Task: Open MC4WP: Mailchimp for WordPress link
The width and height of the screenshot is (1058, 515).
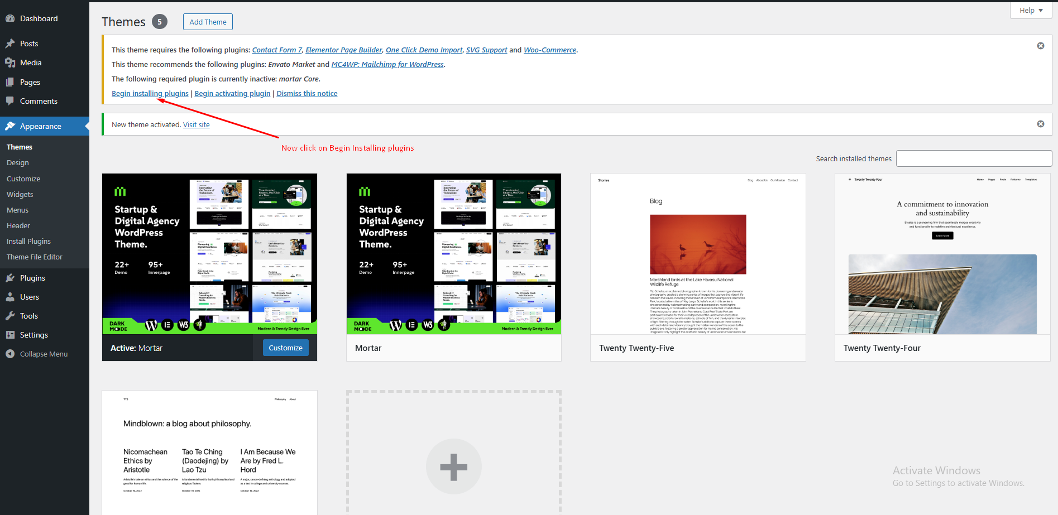Action: tap(388, 64)
